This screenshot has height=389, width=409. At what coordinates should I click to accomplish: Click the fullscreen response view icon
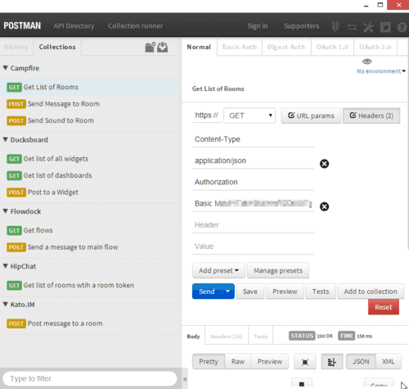click(305, 362)
